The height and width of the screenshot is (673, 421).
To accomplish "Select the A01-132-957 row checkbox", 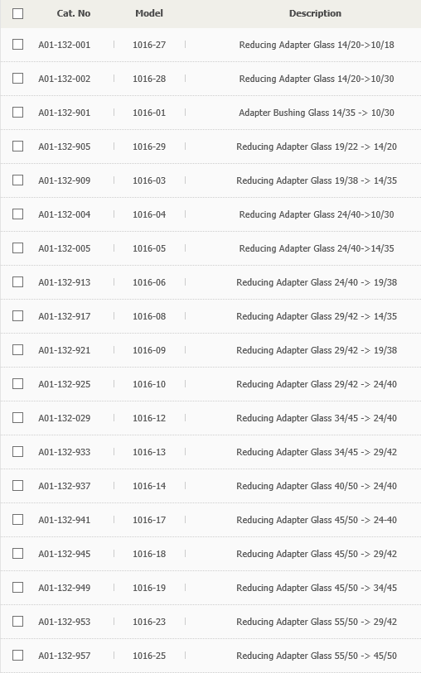I will pyautogui.click(x=17, y=655).
